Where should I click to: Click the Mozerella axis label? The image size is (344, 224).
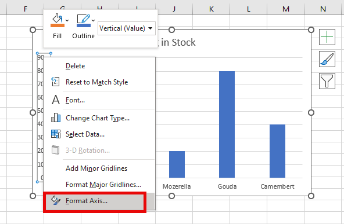tap(177, 186)
